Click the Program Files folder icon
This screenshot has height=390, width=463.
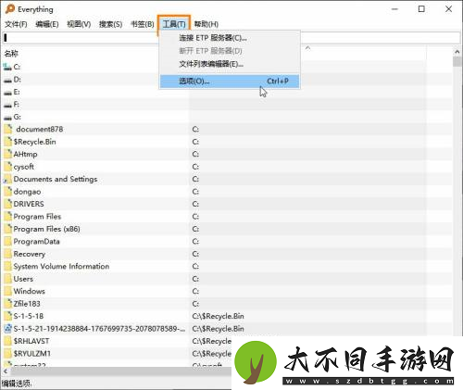click(8, 217)
